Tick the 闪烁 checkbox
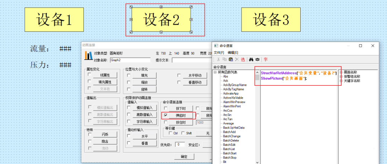The image size is (387, 164). click(90, 134)
